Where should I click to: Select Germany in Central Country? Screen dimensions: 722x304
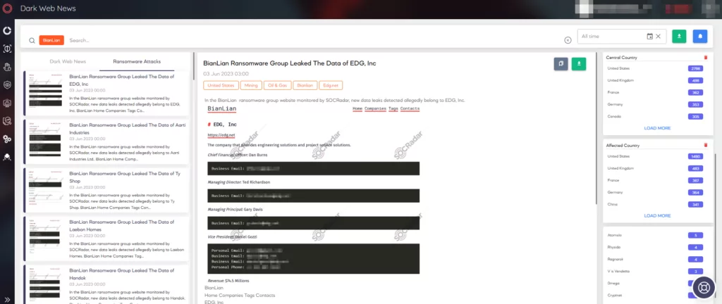(655, 105)
